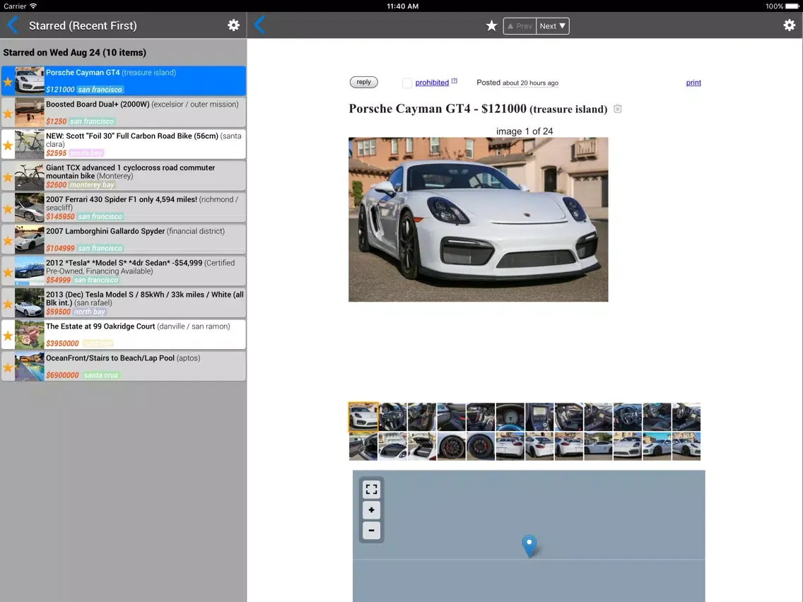Tap the battery indicator in status bar
This screenshot has height=602, width=803.
coord(792,6)
